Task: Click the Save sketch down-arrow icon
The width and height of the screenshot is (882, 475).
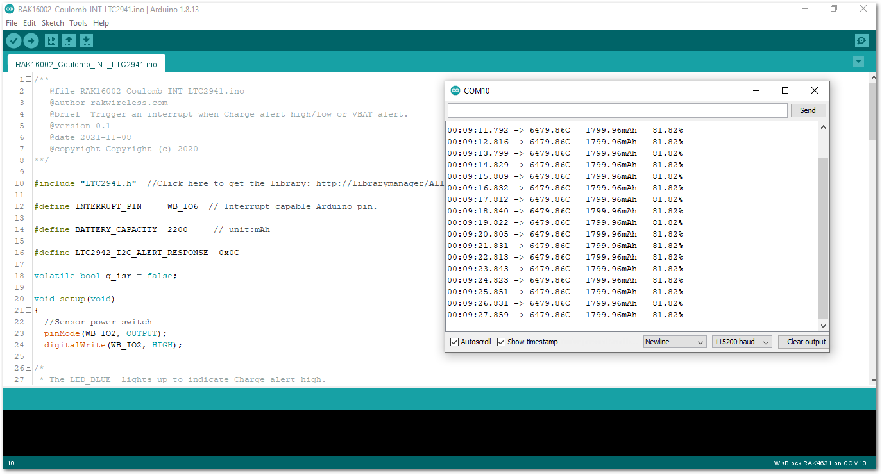Action: click(x=86, y=41)
